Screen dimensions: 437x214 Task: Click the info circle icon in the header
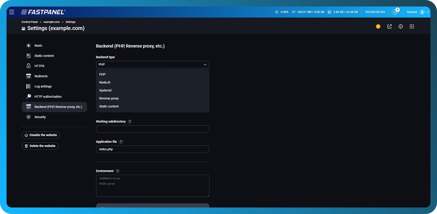pyautogui.click(x=400, y=26)
